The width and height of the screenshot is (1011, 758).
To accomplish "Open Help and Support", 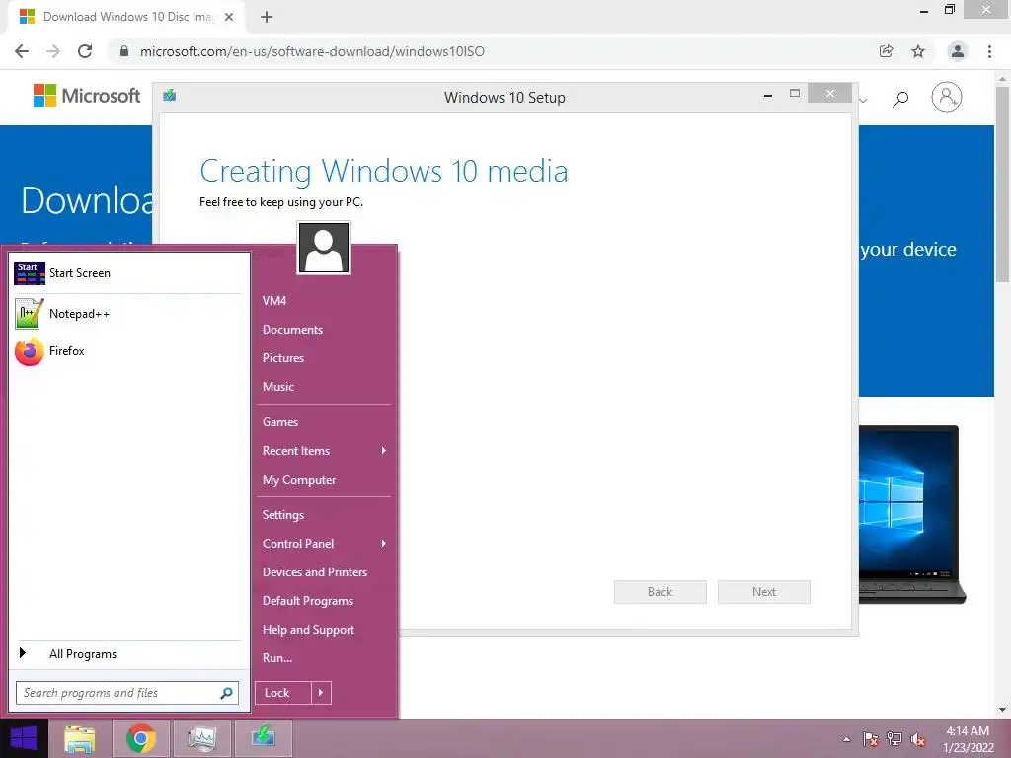I will 308,630.
